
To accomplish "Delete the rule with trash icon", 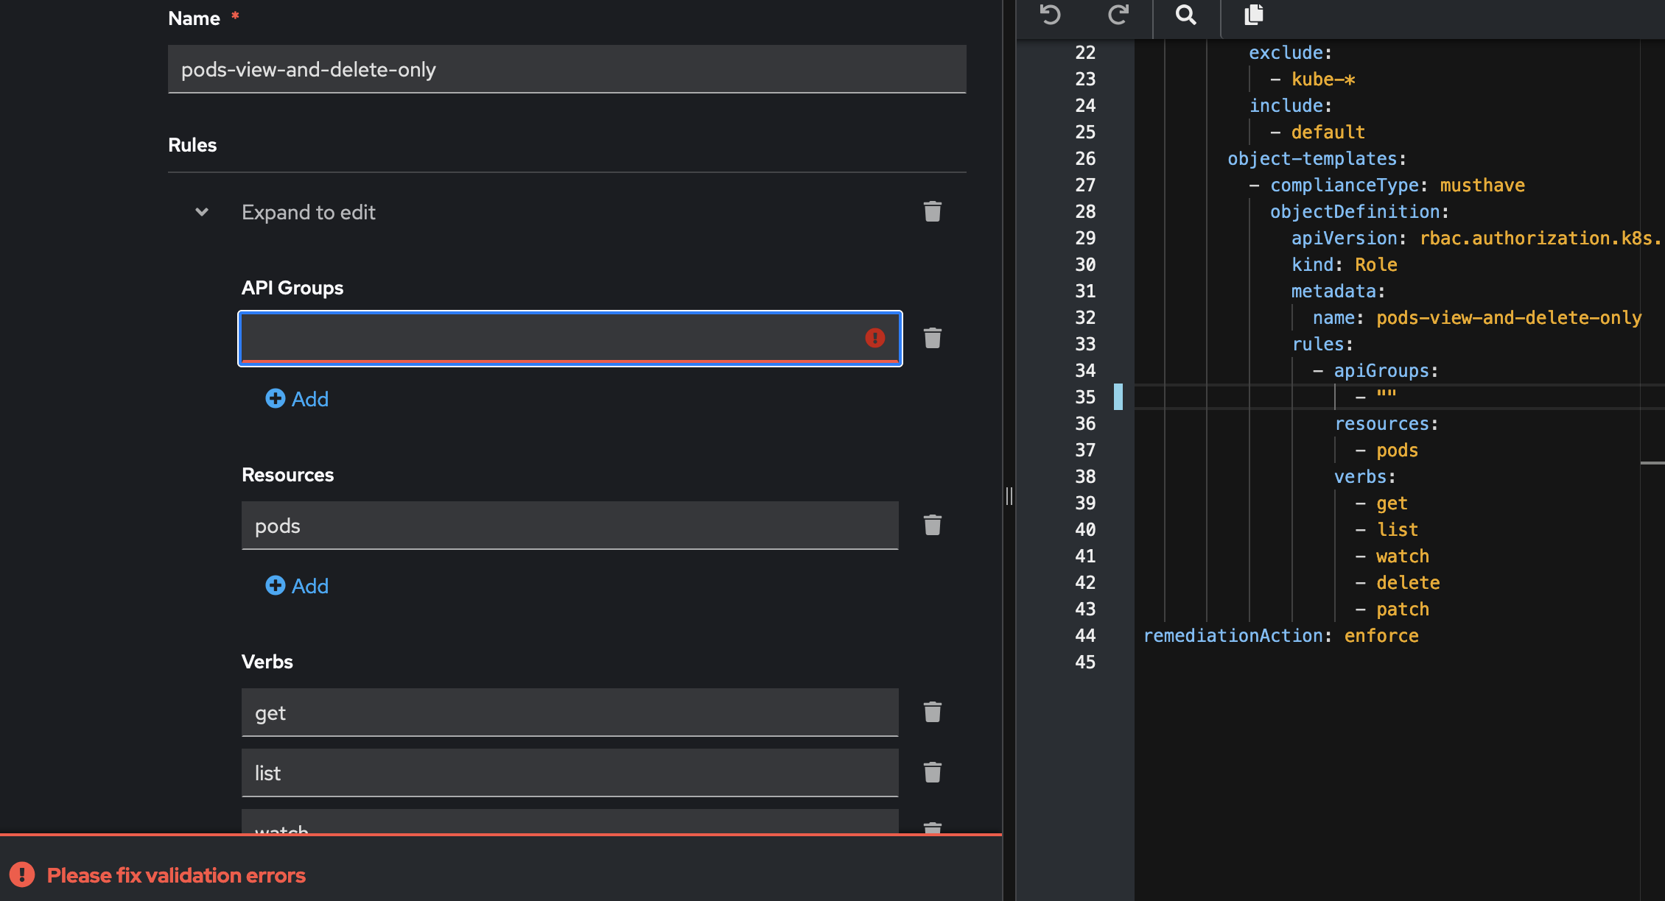I will [x=932, y=212].
